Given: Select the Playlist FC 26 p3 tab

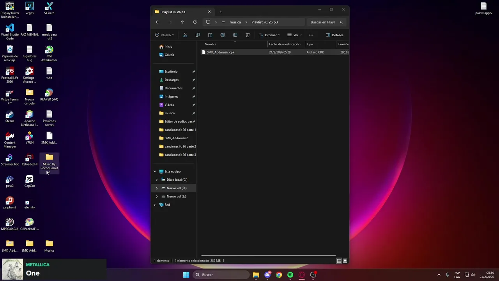Looking at the screenshot, I should (182, 12).
